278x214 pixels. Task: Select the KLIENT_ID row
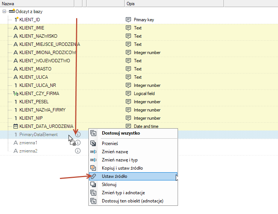pyautogui.click(x=139, y=20)
